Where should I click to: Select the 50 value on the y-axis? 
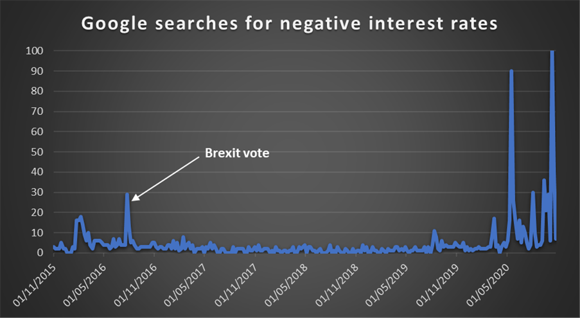(37, 152)
